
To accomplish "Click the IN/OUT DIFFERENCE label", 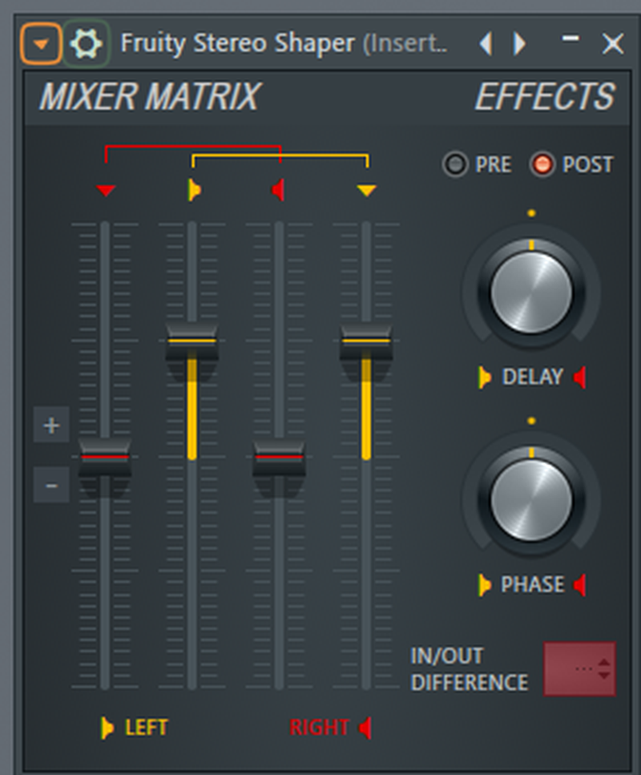I will click(x=470, y=669).
